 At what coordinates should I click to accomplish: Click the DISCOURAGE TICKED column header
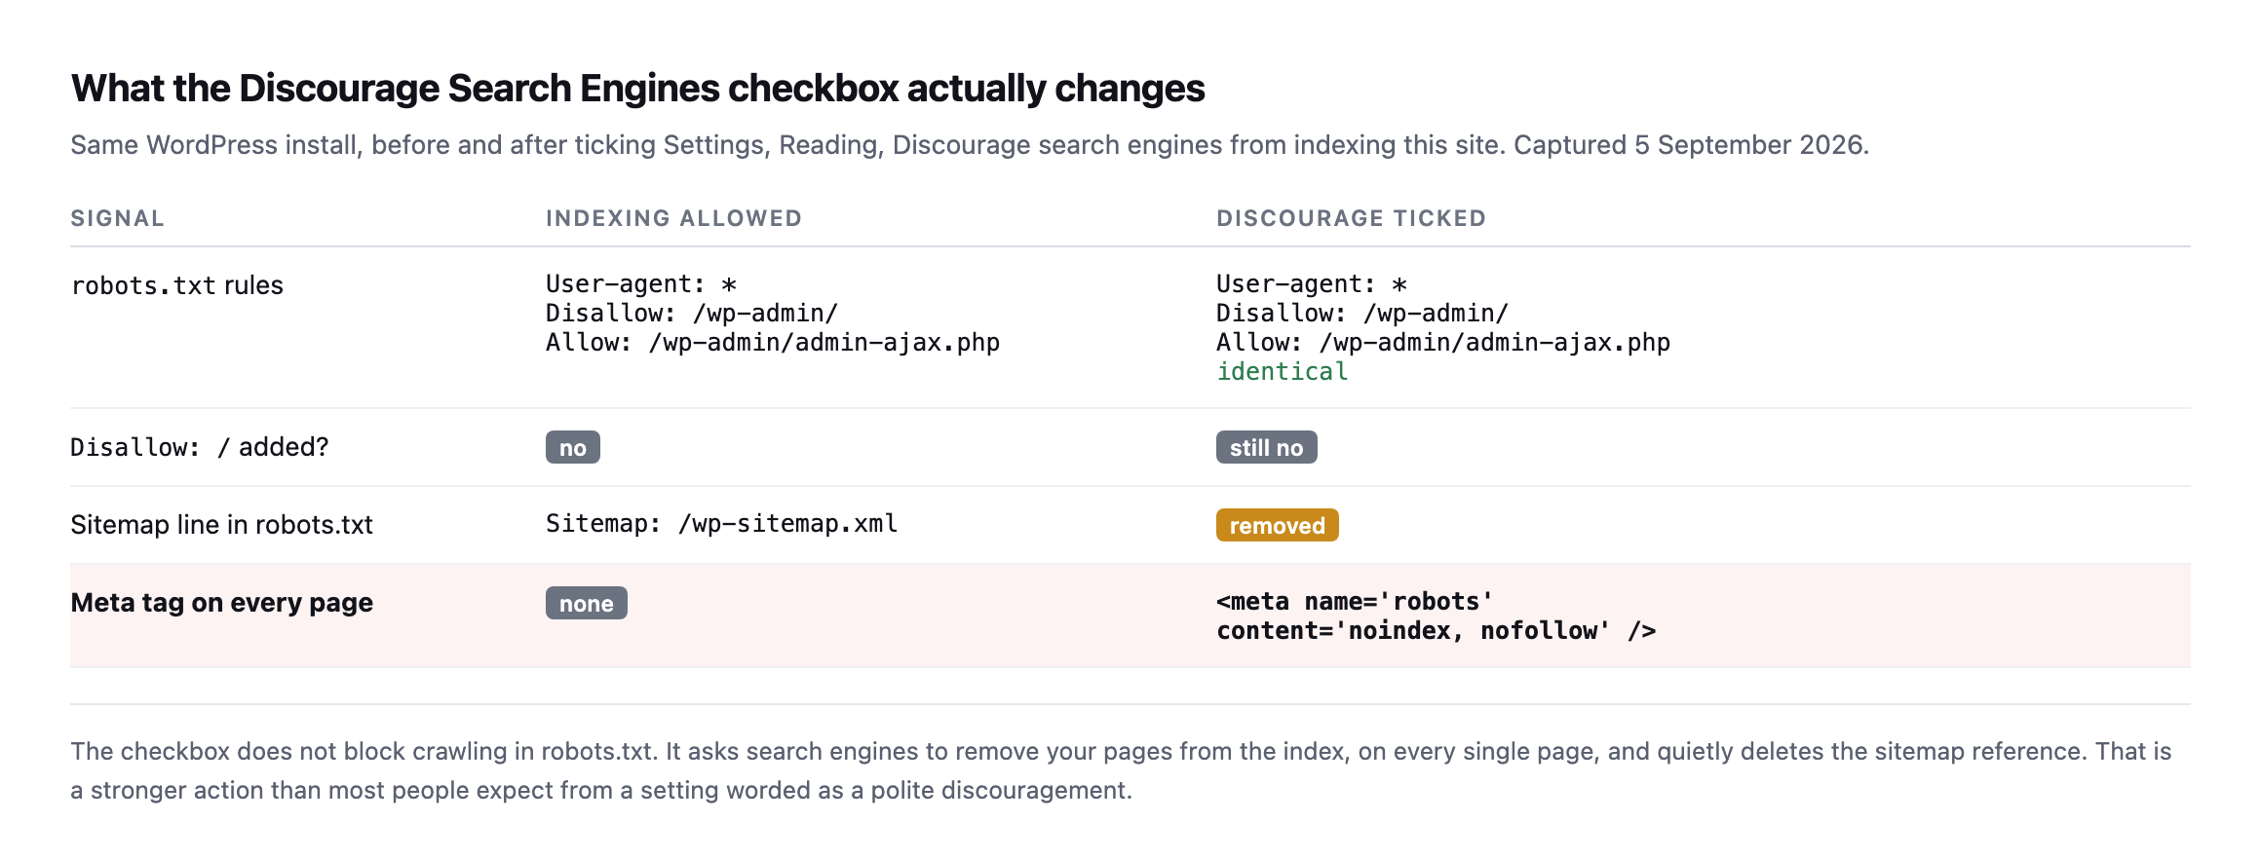pyautogui.click(x=1351, y=218)
